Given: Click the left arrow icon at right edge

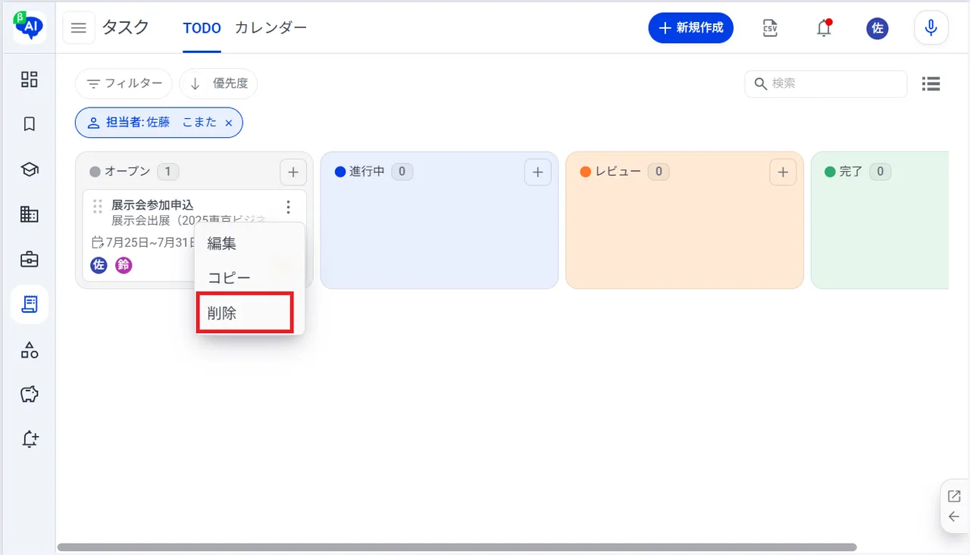Looking at the screenshot, I should (954, 517).
